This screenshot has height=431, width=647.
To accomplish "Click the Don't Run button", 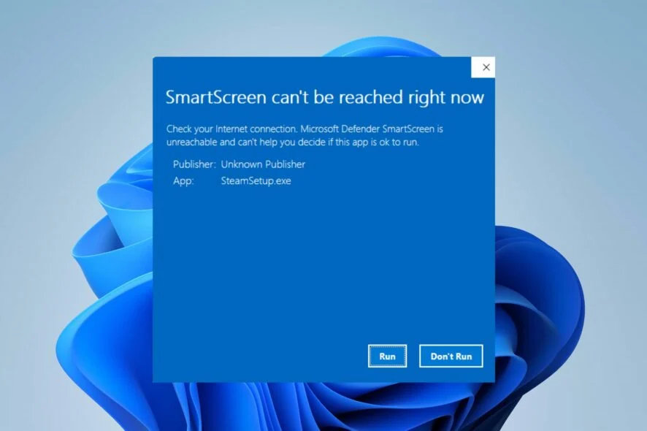I will point(451,356).
